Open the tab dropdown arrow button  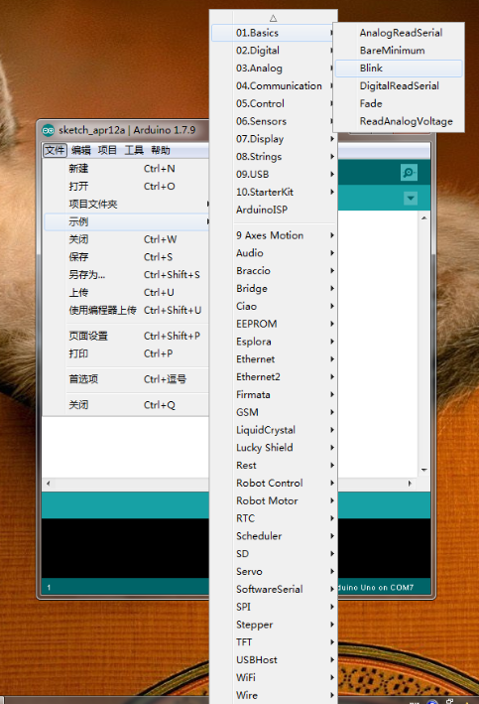click(411, 199)
